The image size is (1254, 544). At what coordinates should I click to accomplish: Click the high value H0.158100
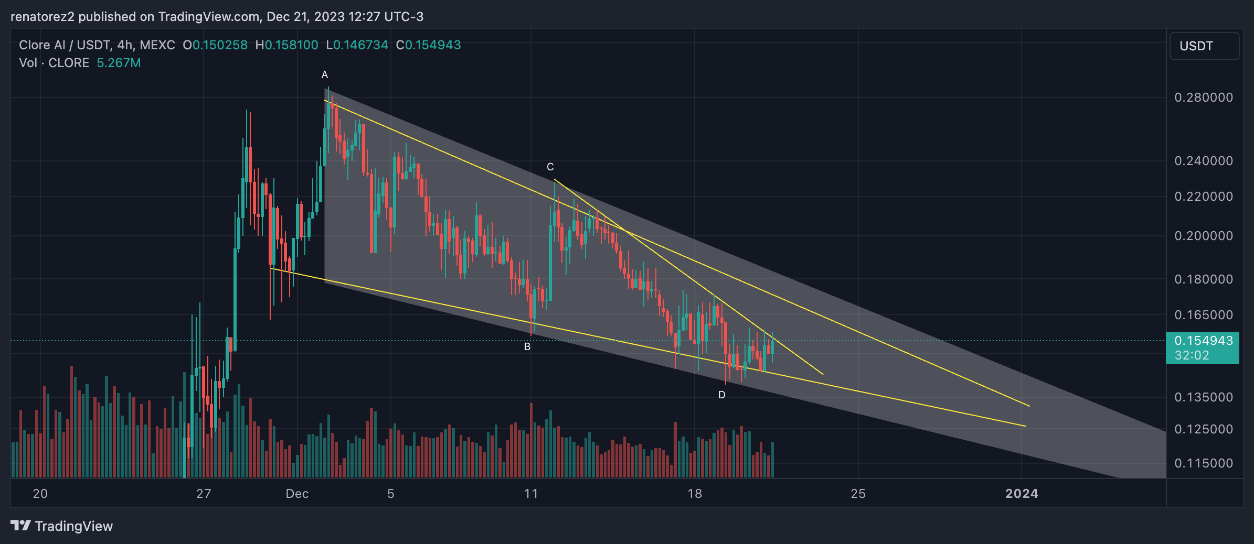(286, 45)
